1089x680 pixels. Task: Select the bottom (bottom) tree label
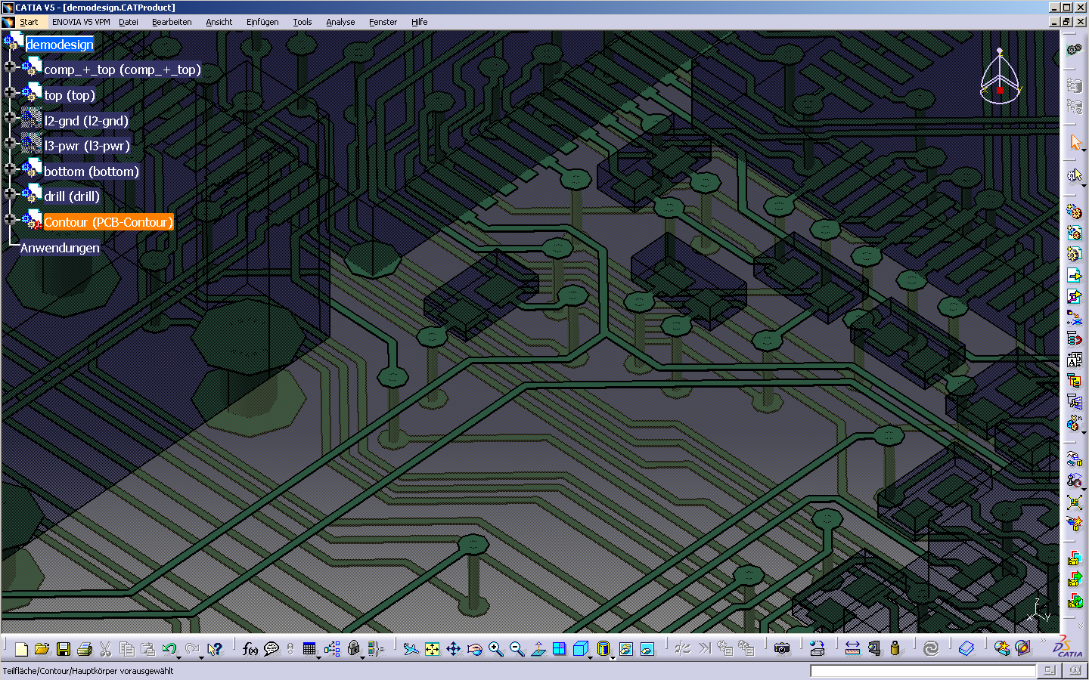click(x=92, y=172)
